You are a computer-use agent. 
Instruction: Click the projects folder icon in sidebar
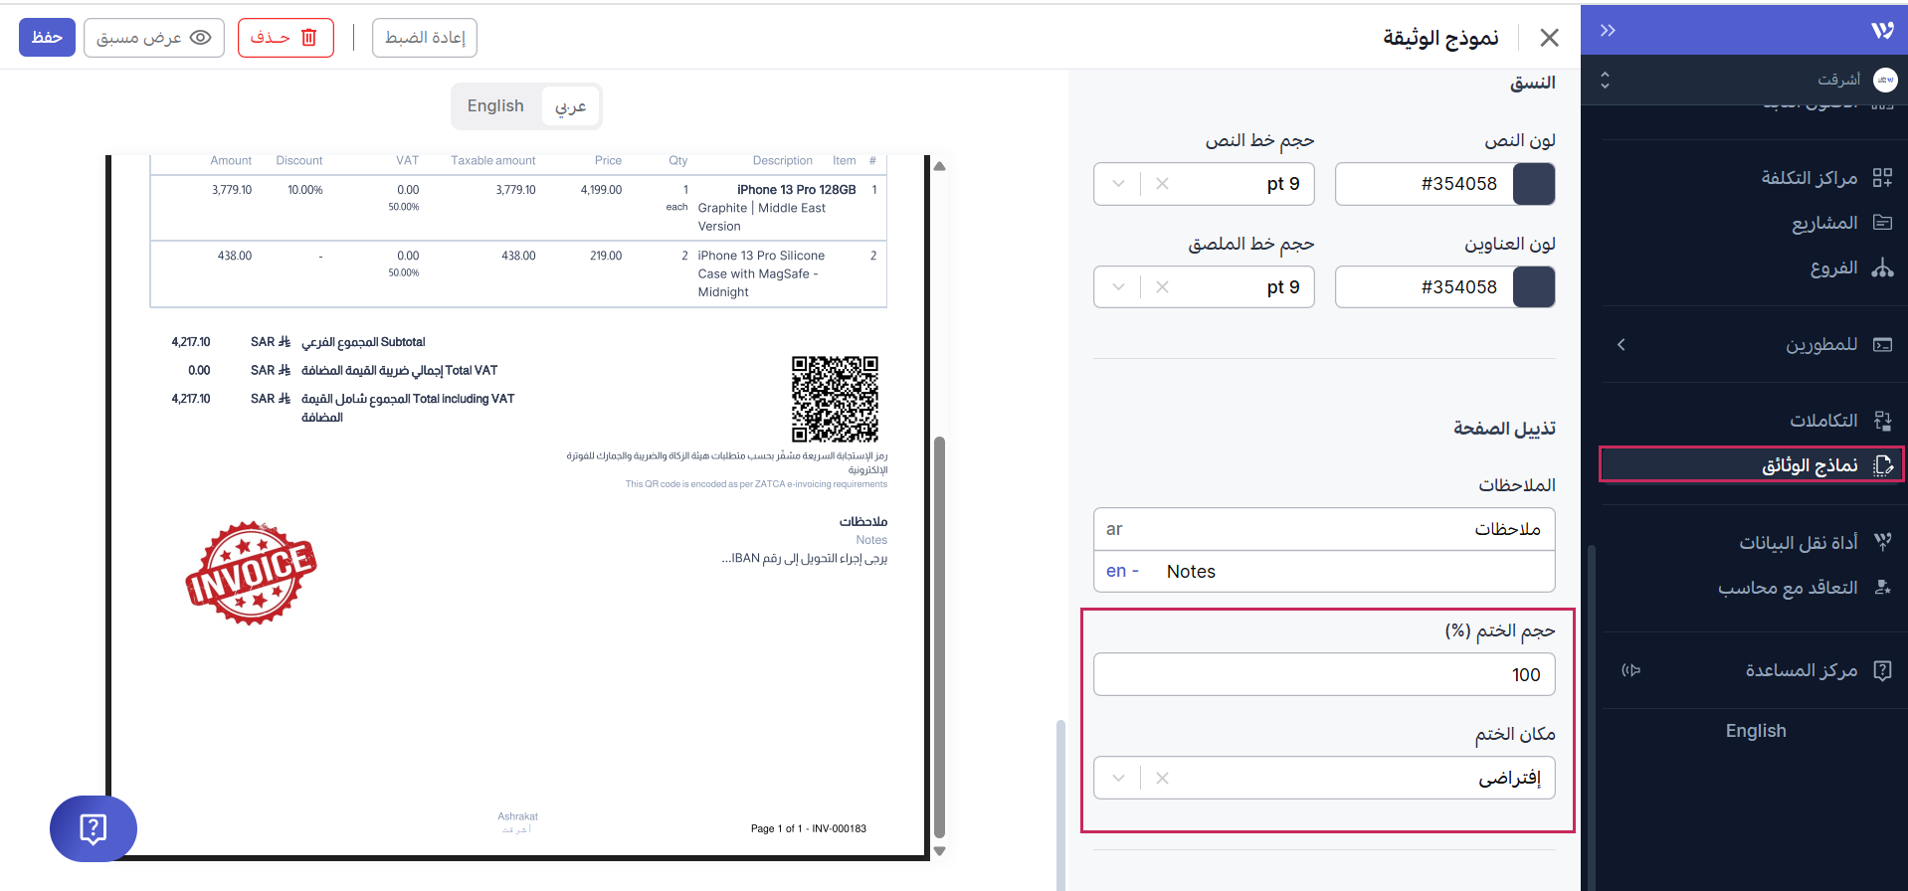pyautogui.click(x=1881, y=223)
